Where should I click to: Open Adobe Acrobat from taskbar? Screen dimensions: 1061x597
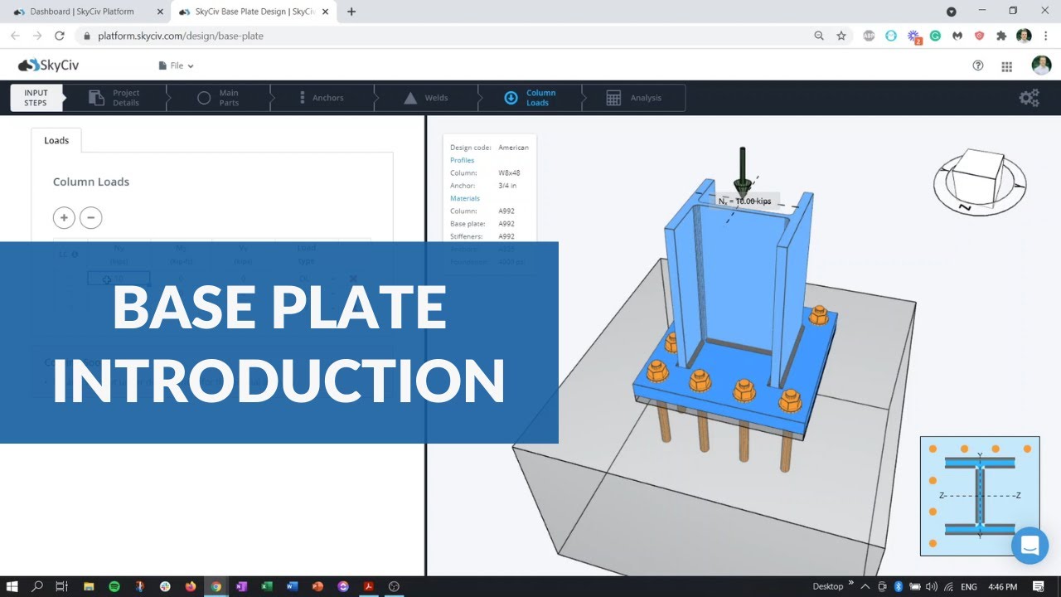(369, 586)
